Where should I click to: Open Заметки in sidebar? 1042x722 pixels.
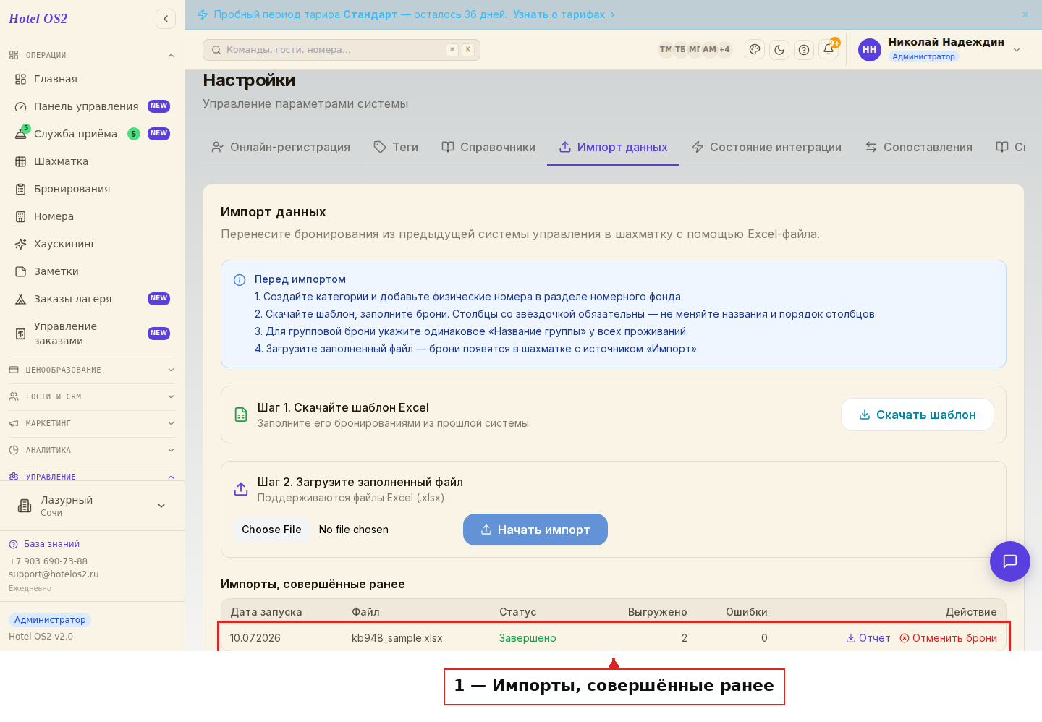pyautogui.click(x=92, y=271)
